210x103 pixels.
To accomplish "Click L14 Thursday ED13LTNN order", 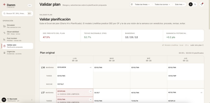I will 172,68.
